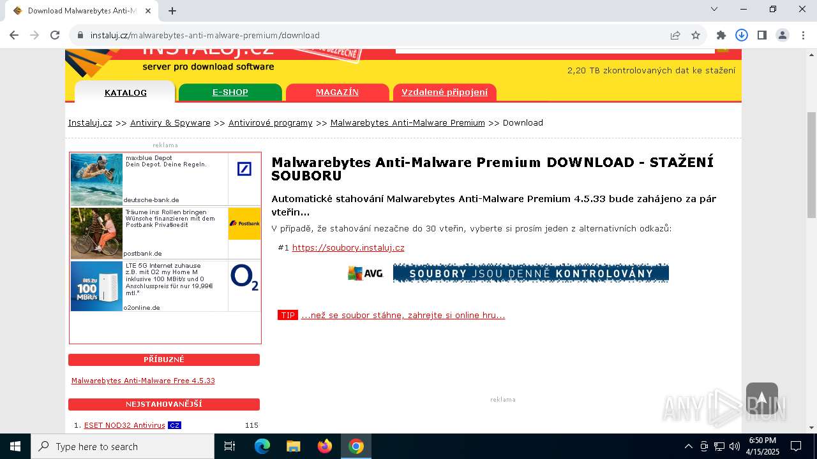View site information lock icon
817x459 pixels.
tap(80, 35)
